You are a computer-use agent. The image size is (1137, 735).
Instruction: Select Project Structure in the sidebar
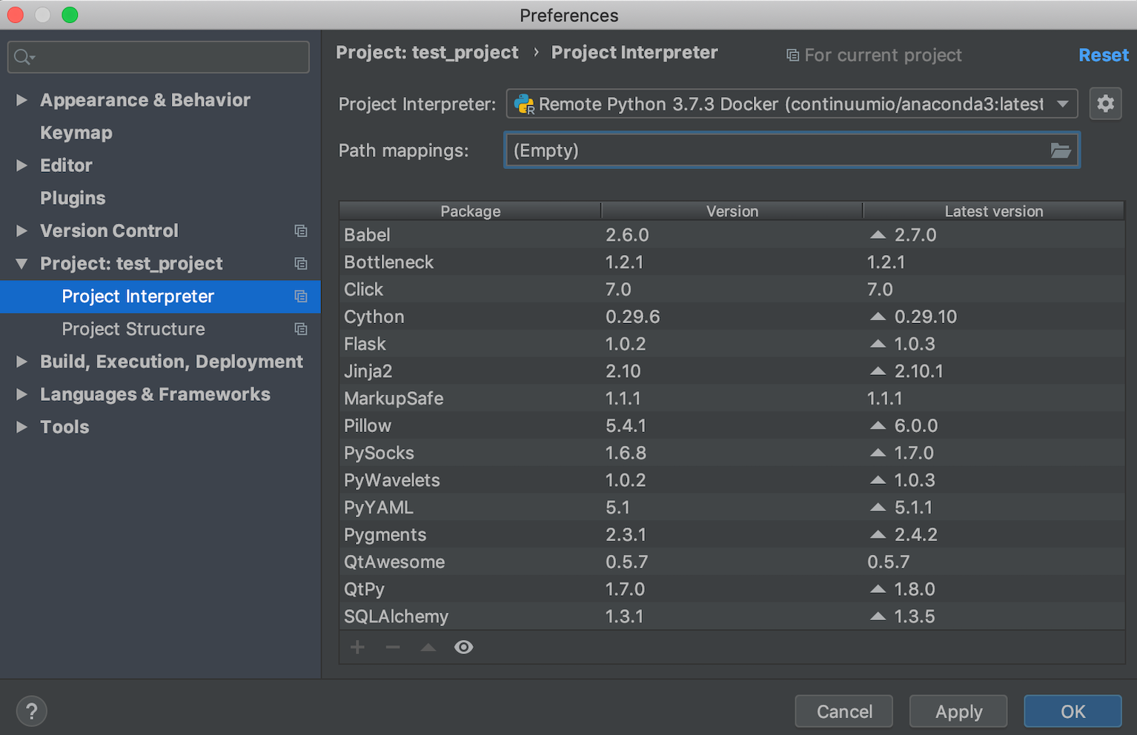click(x=133, y=329)
